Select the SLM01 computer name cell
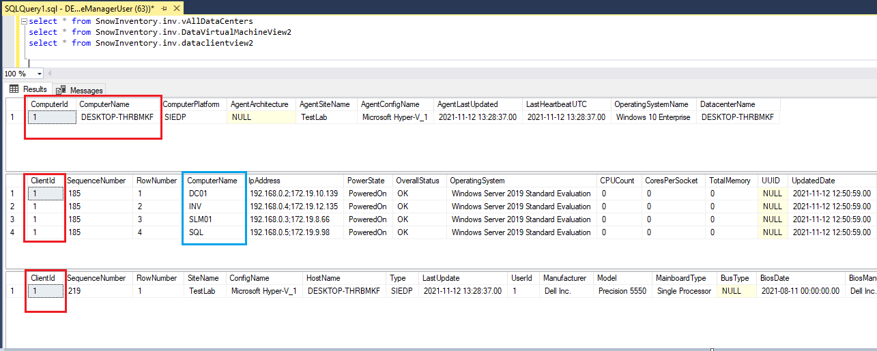The height and width of the screenshot is (351, 877). [x=214, y=219]
